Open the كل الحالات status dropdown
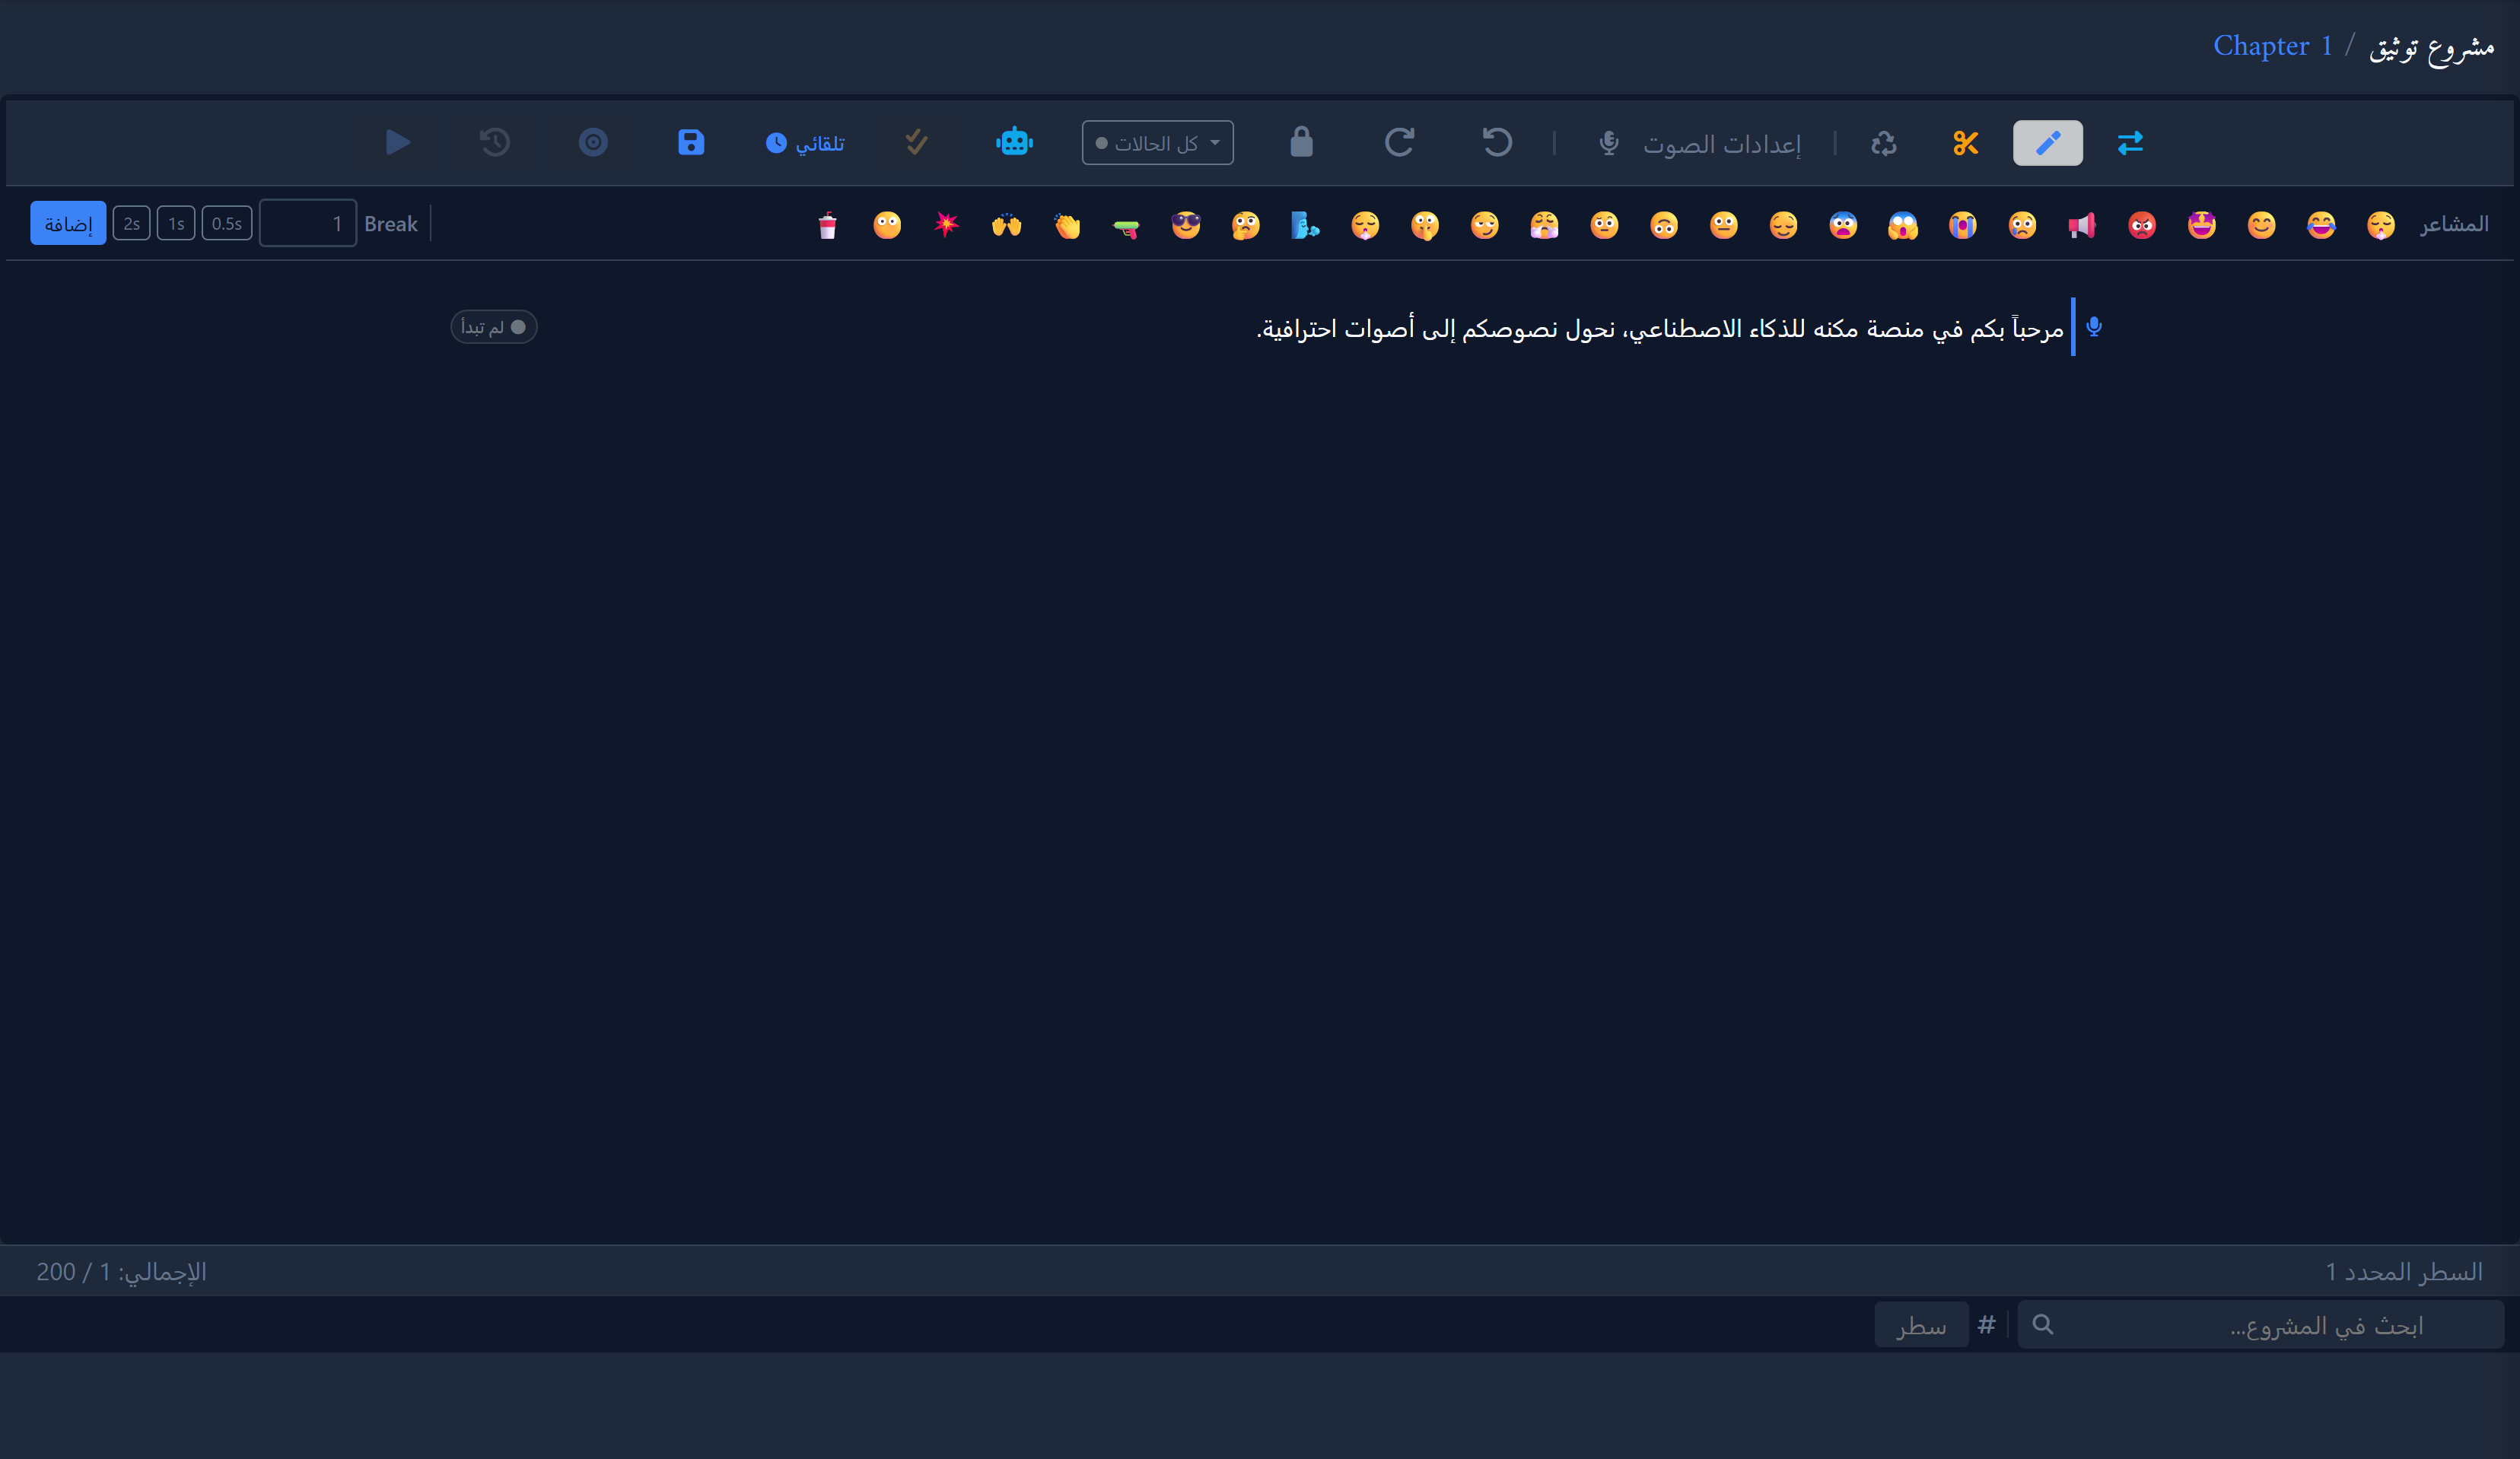Viewport: 2520px width, 1459px height. pos(1157,143)
